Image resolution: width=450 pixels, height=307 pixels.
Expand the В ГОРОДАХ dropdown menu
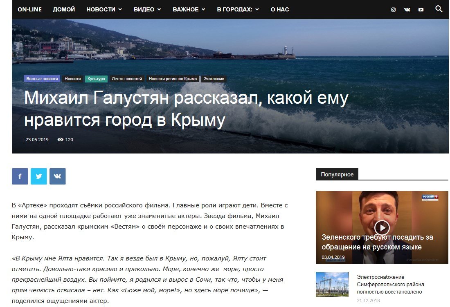(238, 9)
